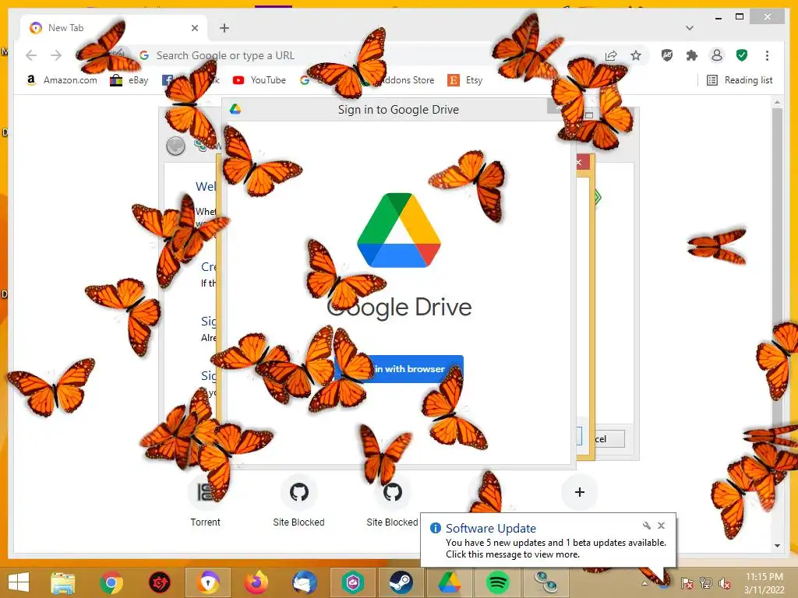The height and width of the screenshot is (598, 798).
Task: Open the Amazon.com bookmark
Action: (61, 80)
